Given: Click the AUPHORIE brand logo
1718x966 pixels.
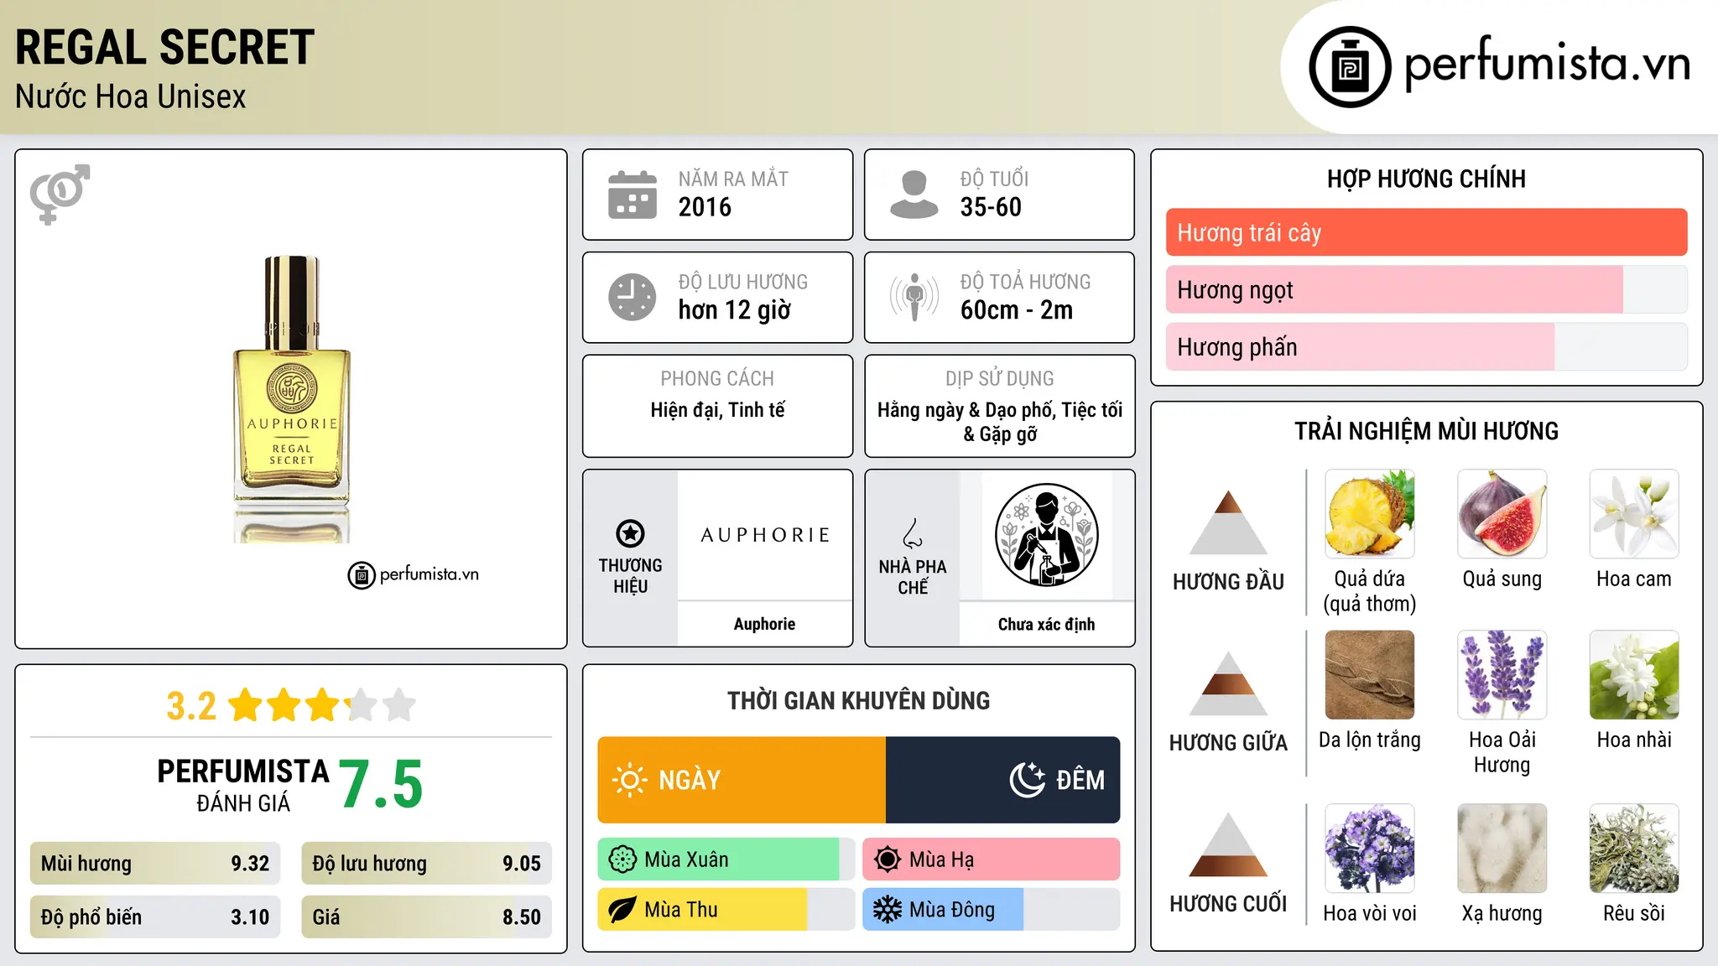Looking at the screenshot, I should pos(765,535).
